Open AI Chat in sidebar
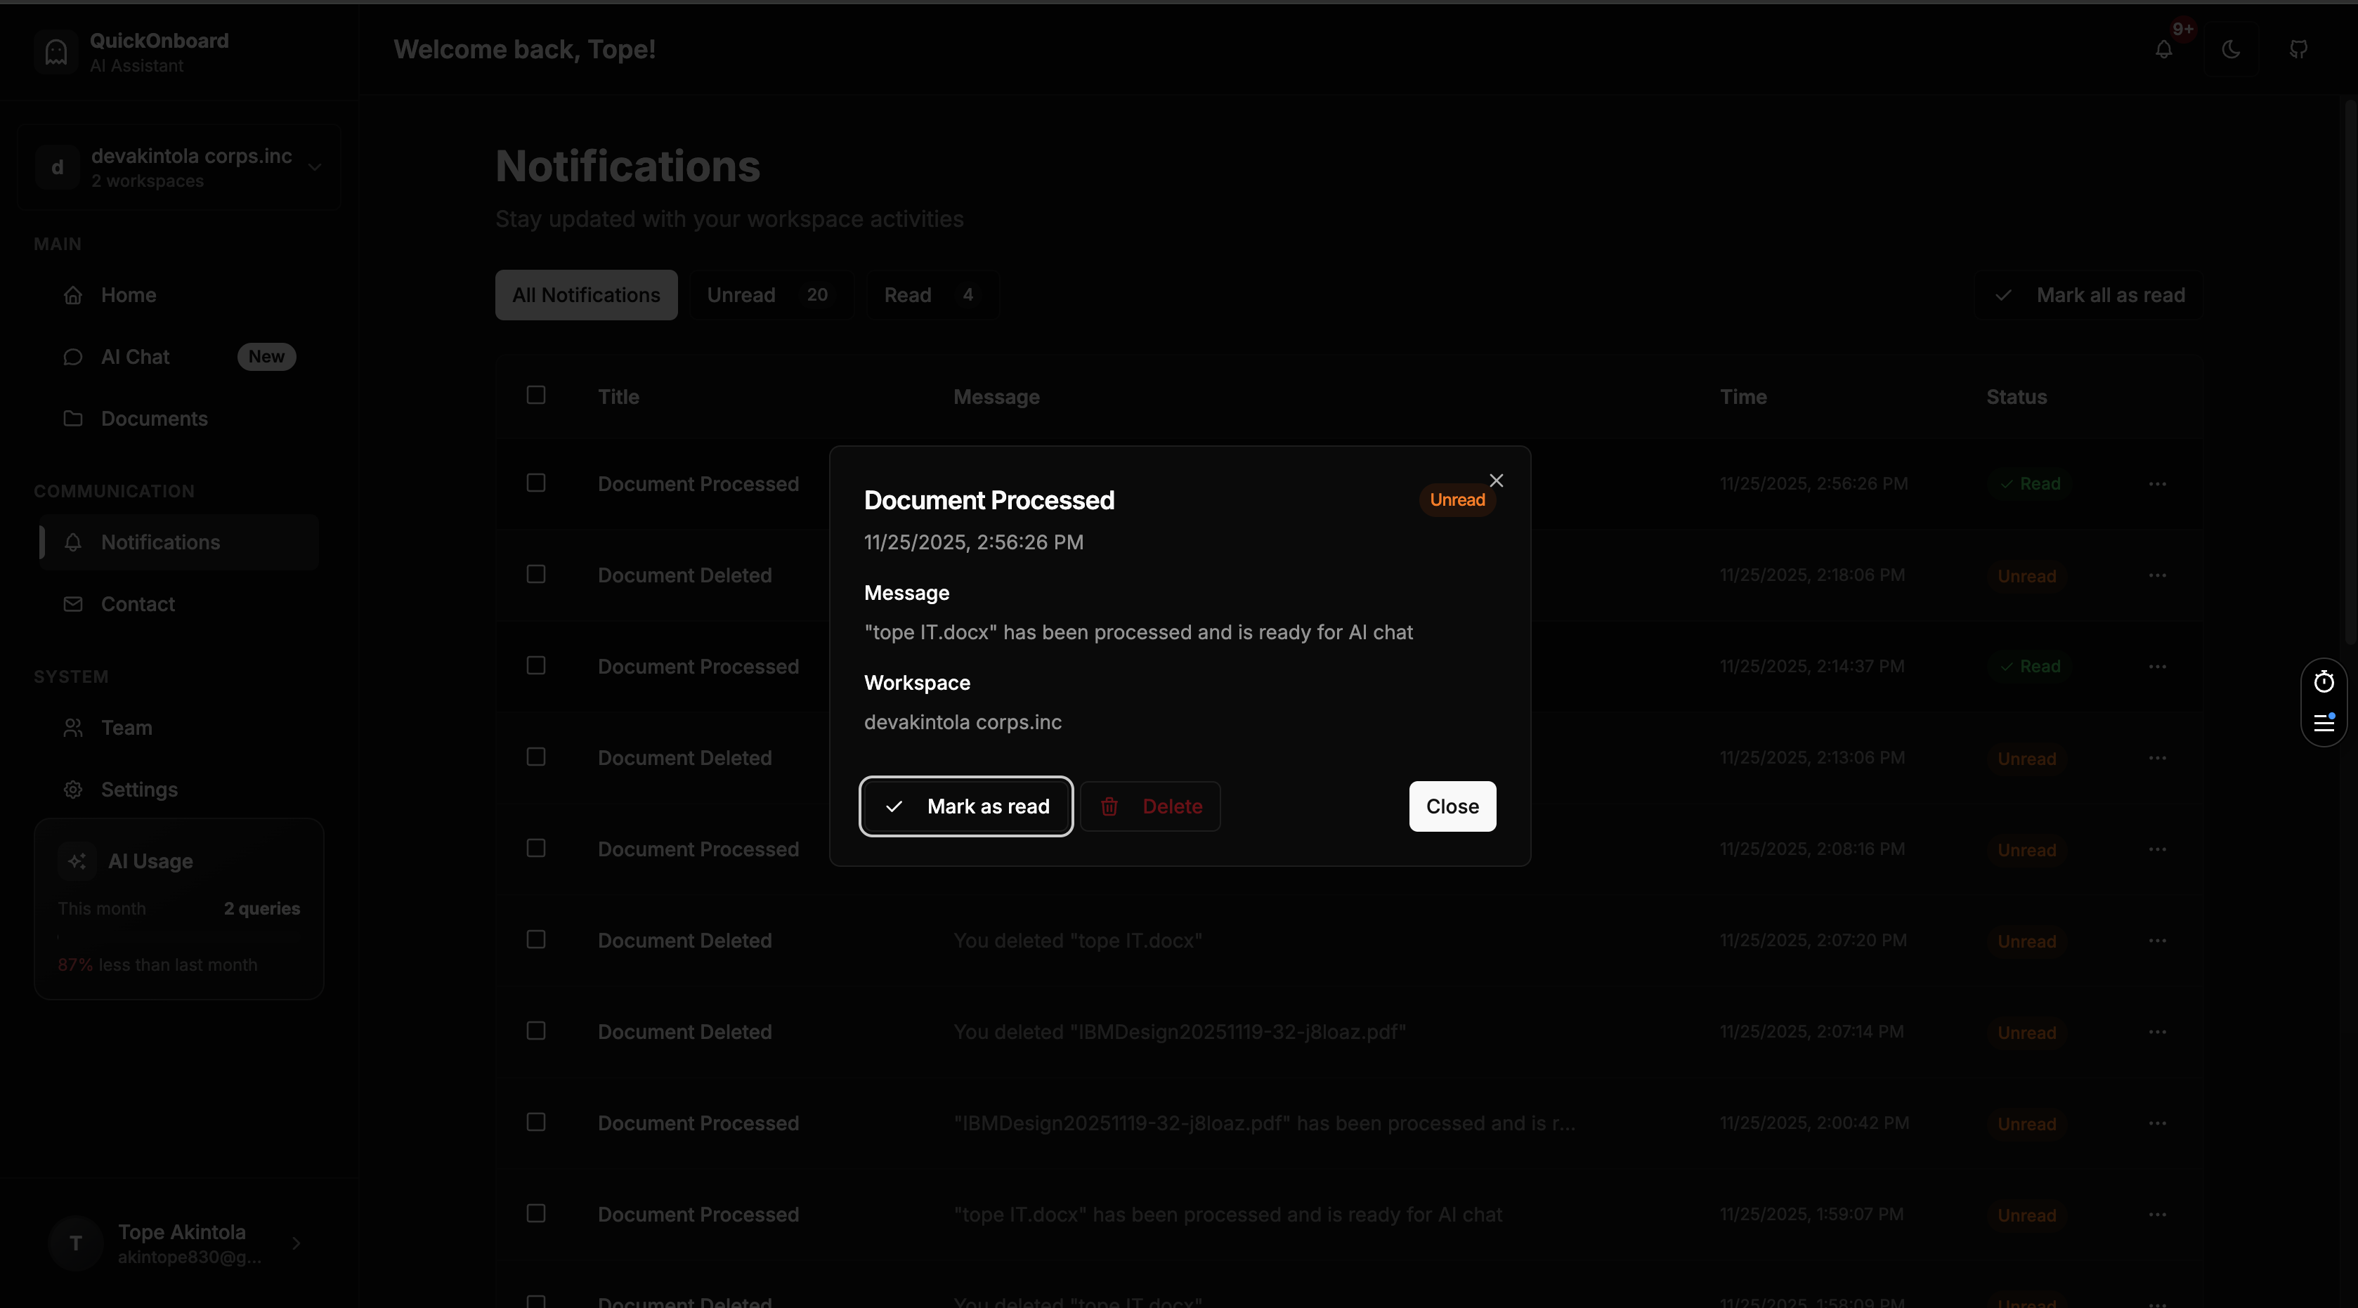 (x=136, y=357)
